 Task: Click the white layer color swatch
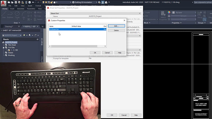click(54, 2)
